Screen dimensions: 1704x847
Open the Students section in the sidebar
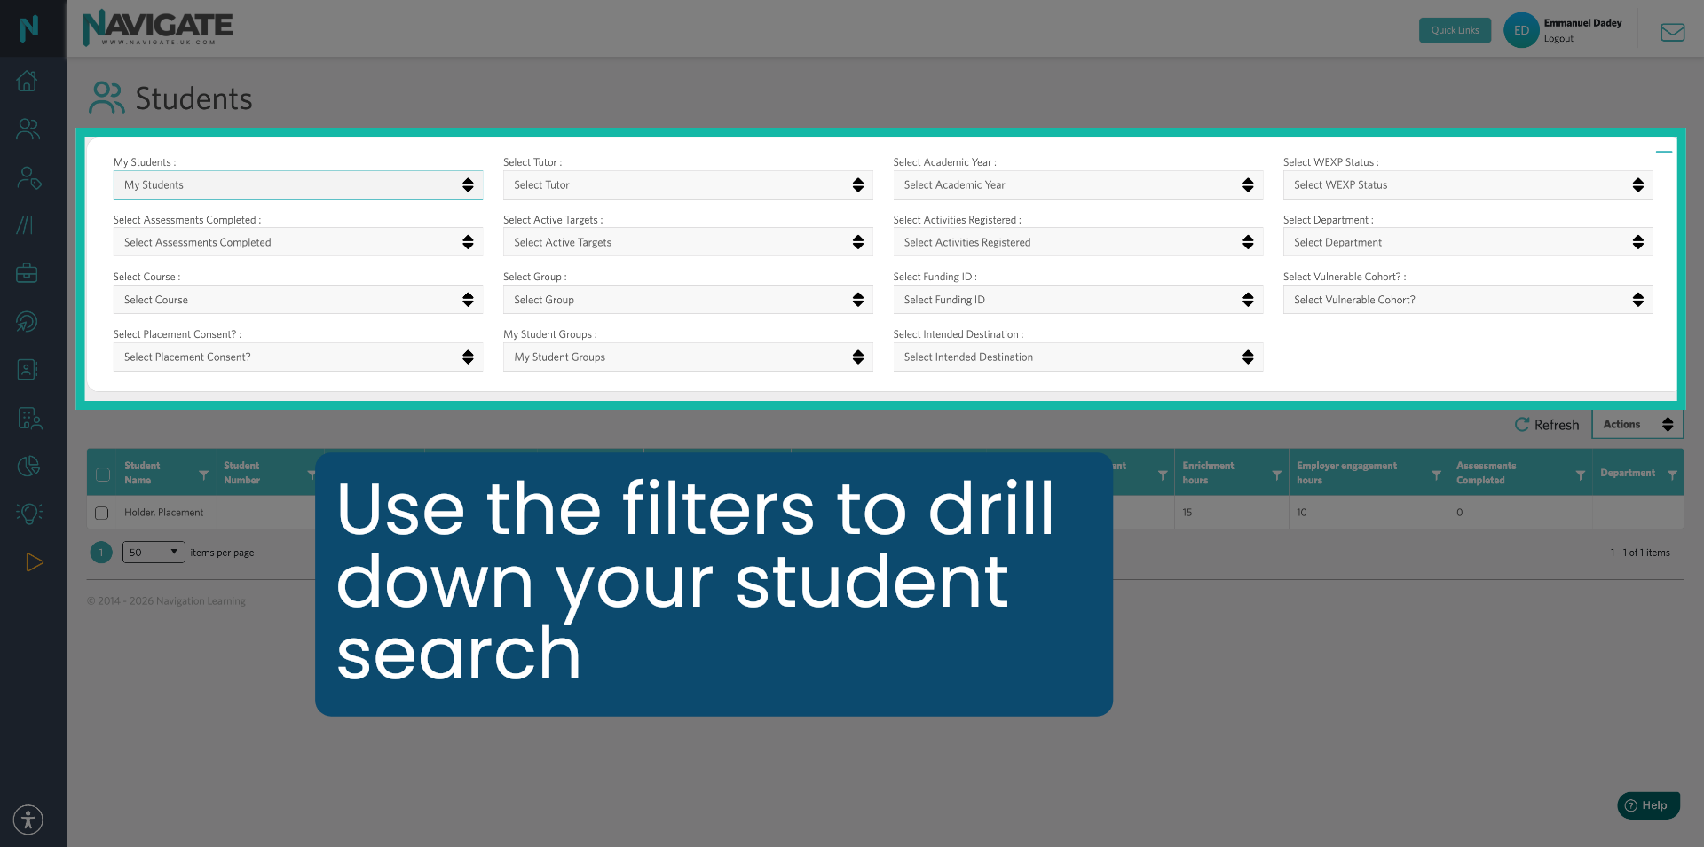28,129
